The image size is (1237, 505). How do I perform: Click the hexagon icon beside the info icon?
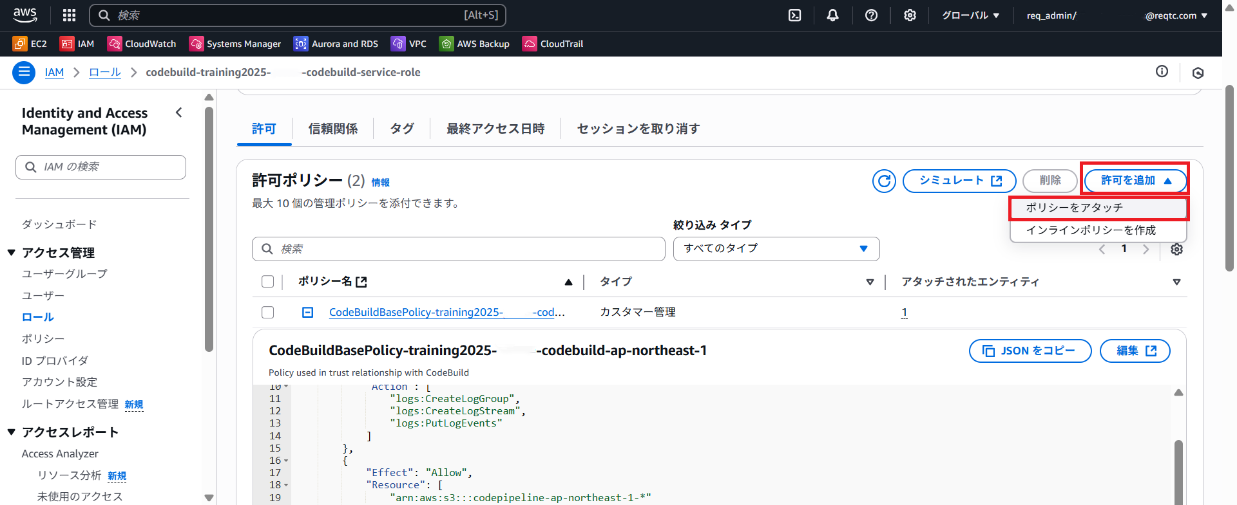coord(1198,73)
